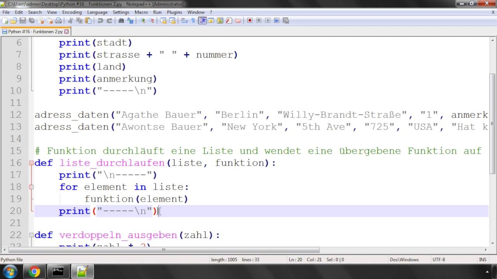Open the Macro menu

(x=141, y=12)
